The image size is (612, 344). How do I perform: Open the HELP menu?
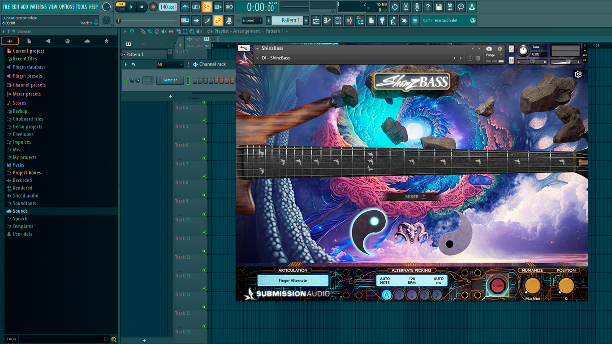[x=93, y=7]
